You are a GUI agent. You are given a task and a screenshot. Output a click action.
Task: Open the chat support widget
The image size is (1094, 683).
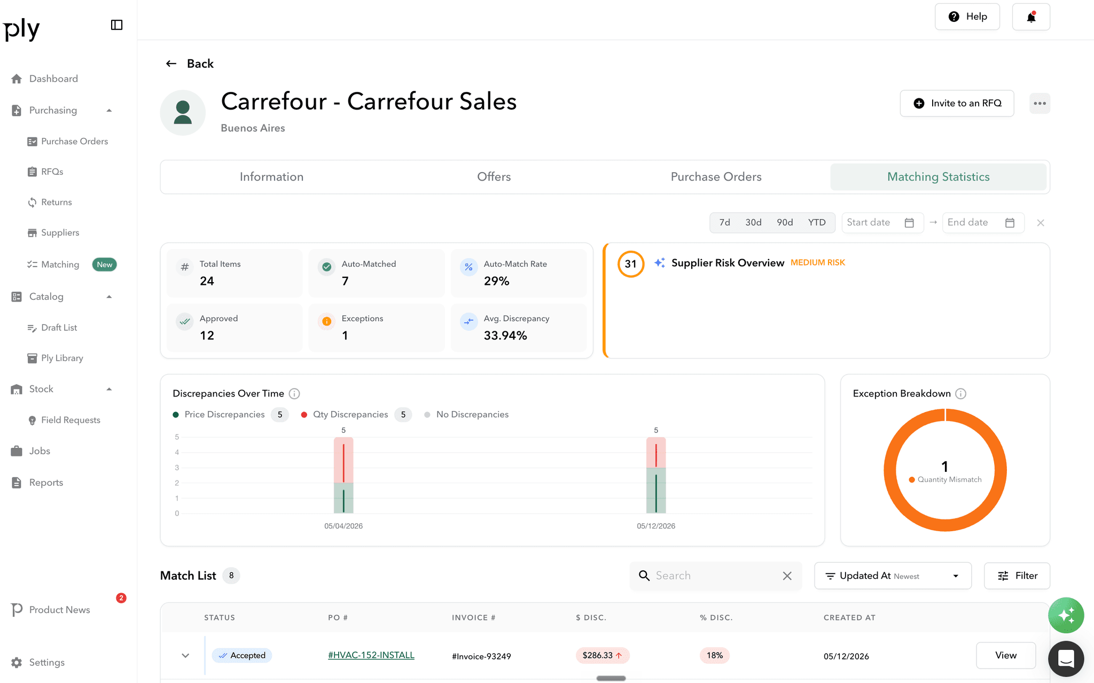point(1066,659)
